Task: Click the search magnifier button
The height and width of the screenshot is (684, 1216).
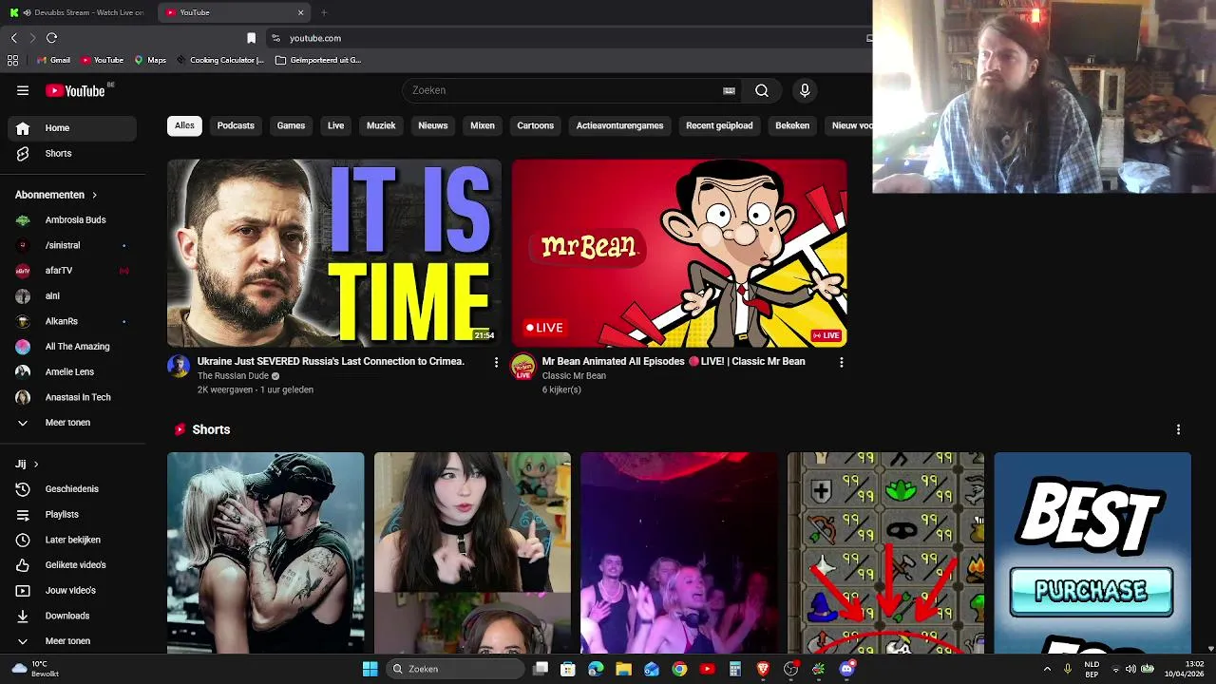Action: pos(762,90)
